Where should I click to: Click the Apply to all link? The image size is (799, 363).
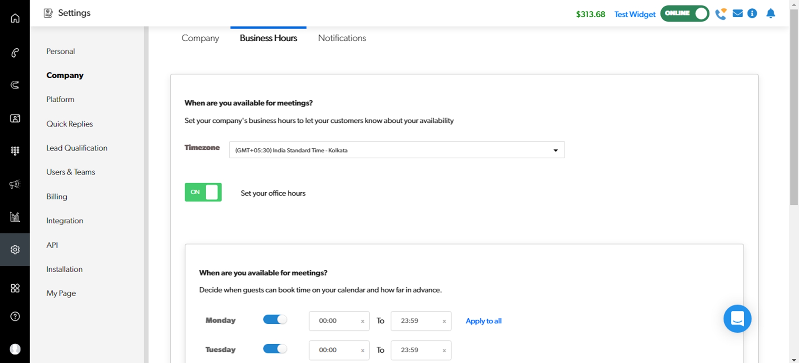pyautogui.click(x=483, y=321)
